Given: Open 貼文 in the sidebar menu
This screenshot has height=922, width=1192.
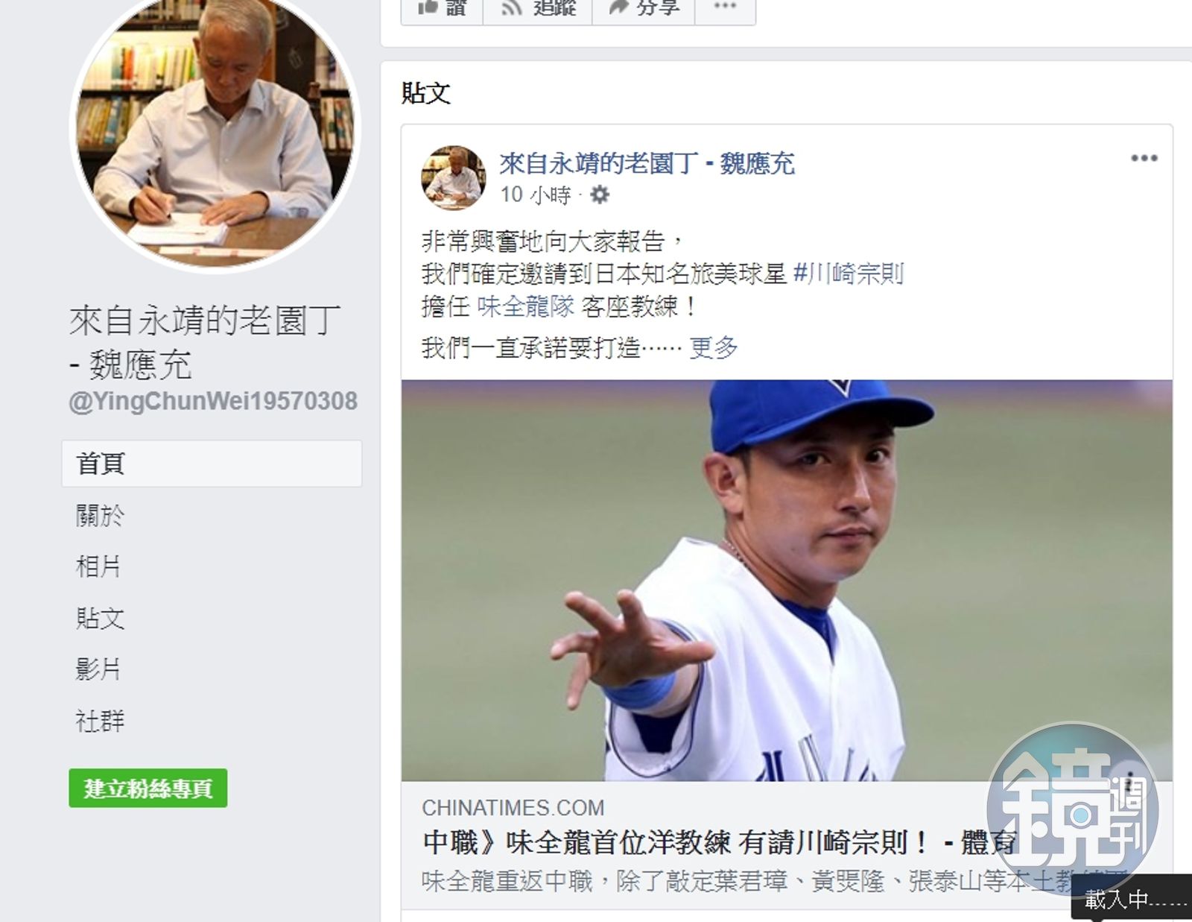Looking at the screenshot, I should point(100,618).
